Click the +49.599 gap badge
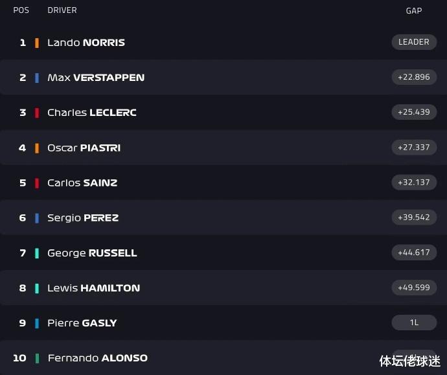Screen dimensions: 447x375 tap(414, 288)
